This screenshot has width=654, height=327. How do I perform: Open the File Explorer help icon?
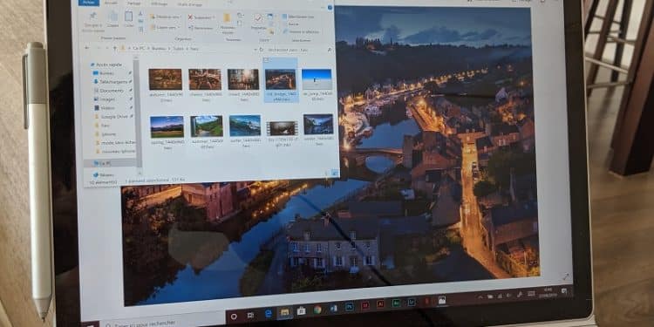pyautogui.click(x=330, y=8)
